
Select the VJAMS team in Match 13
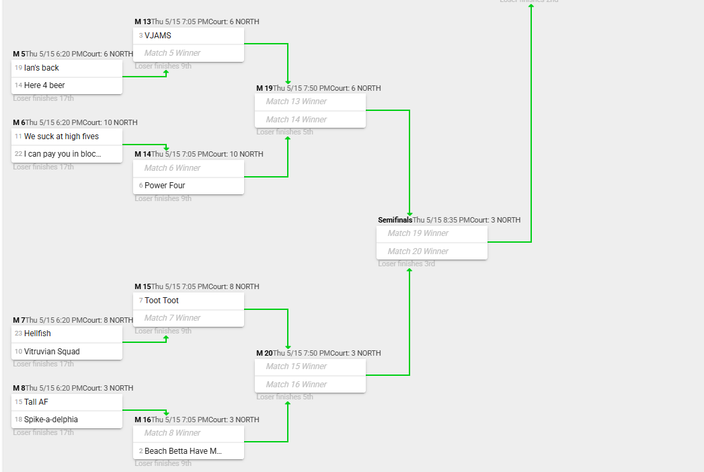click(188, 36)
